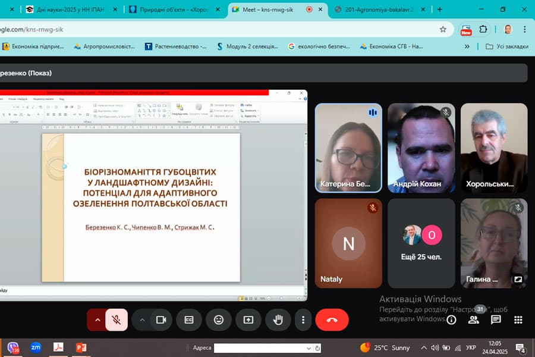Switch input language УКР
The height and width of the screenshot is (357, 535).
471,347
